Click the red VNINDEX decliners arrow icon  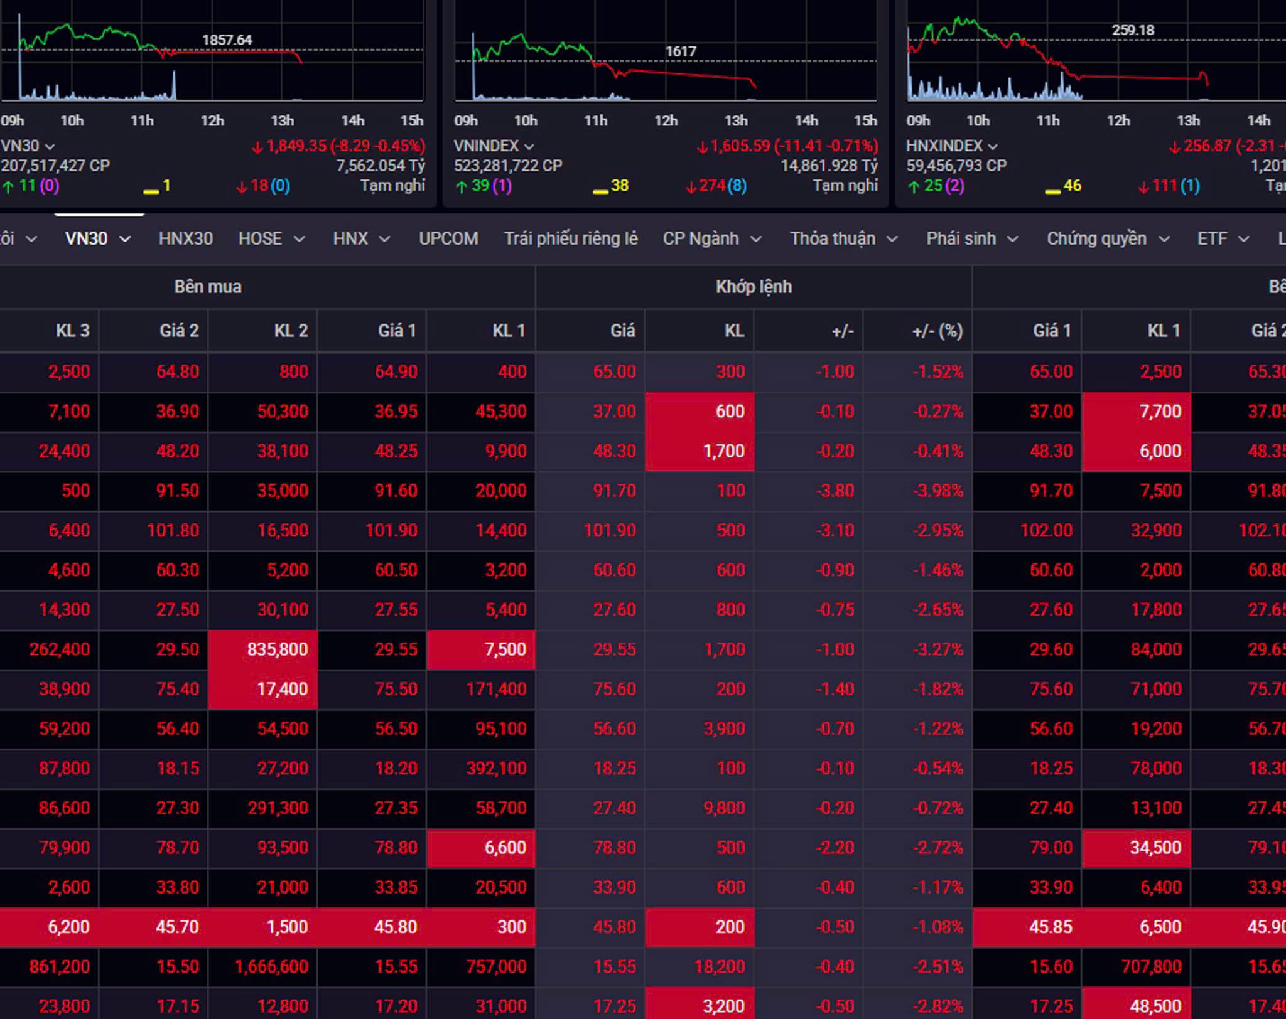[x=691, y=186]
